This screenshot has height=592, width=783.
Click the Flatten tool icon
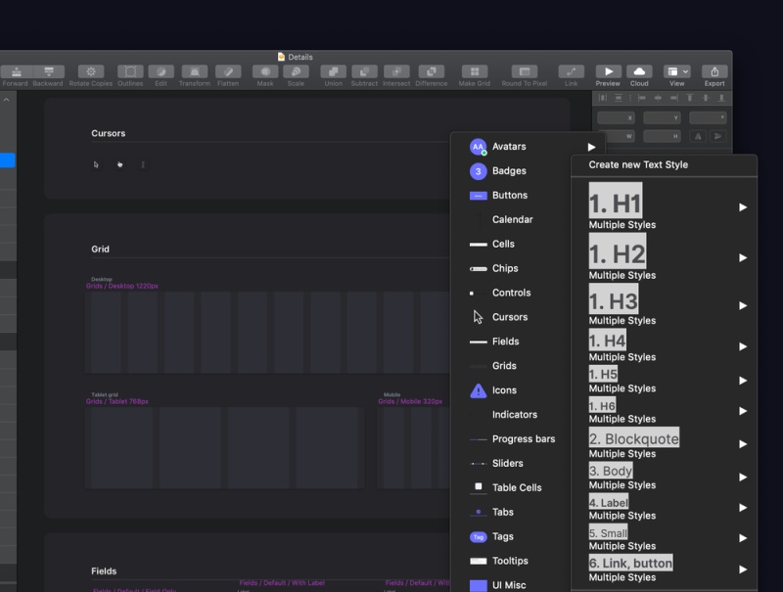[x=228, y=71]
